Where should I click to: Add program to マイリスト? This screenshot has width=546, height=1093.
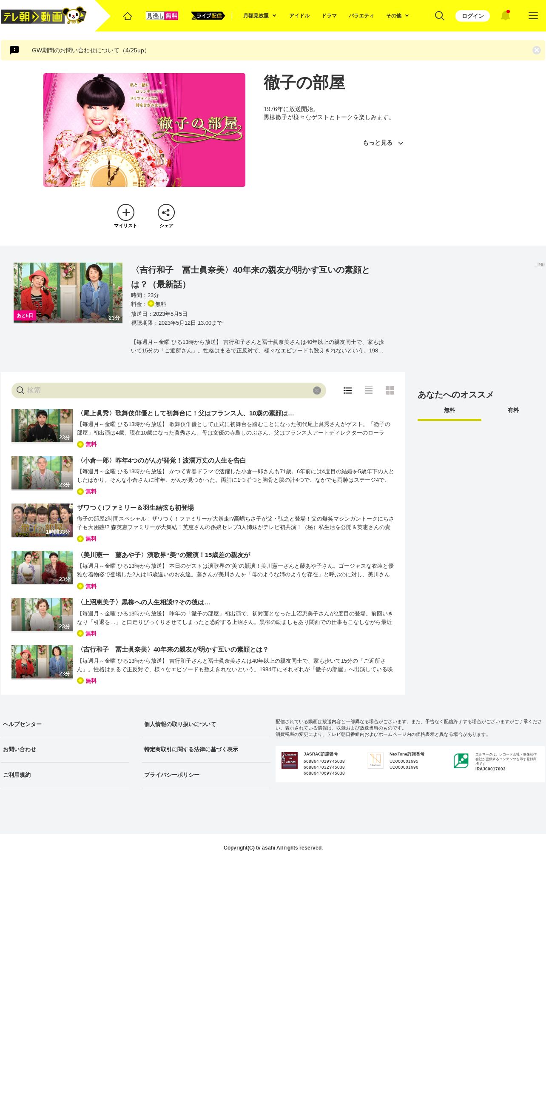pos(126,216)
